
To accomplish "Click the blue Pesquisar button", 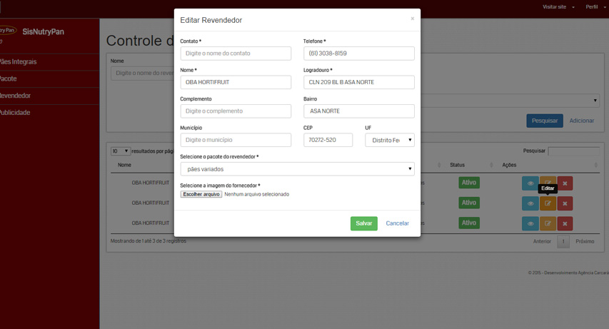I will 545,121.
